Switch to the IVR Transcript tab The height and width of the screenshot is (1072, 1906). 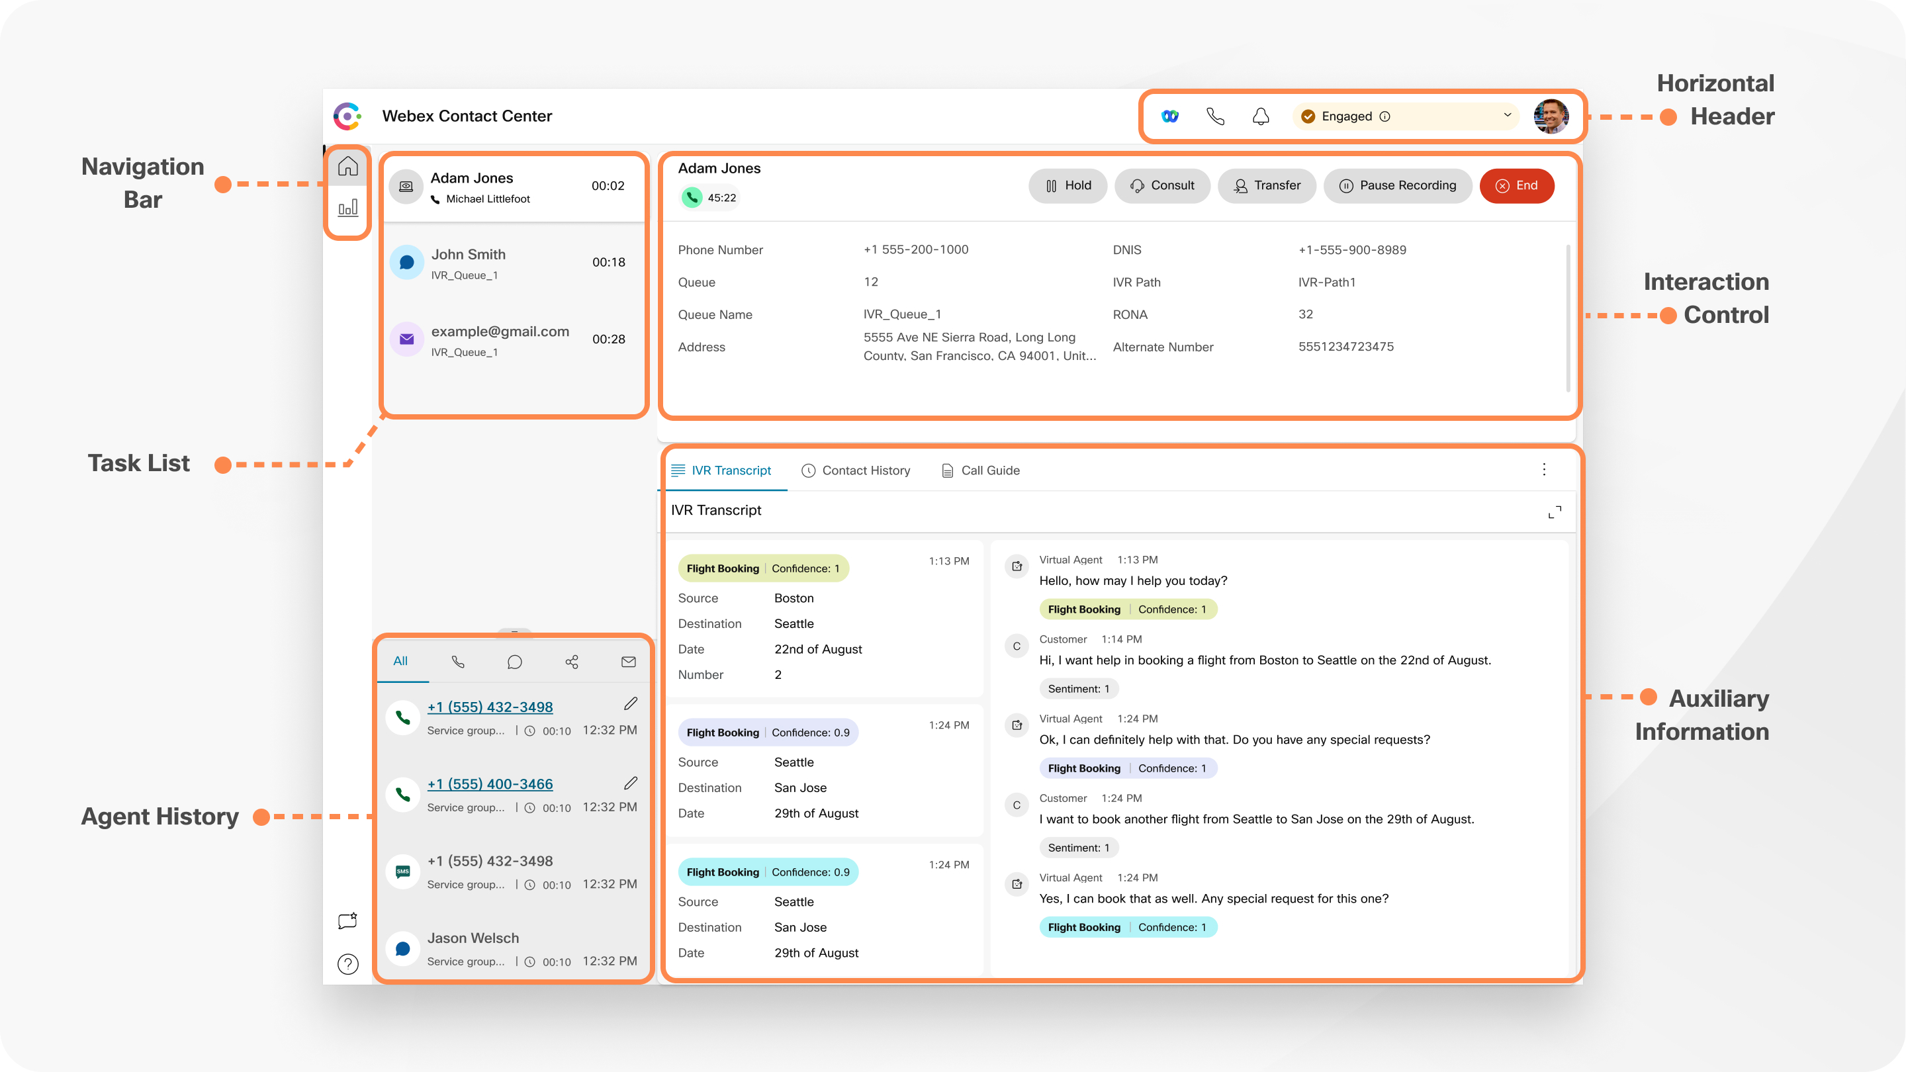pos(727,469)
